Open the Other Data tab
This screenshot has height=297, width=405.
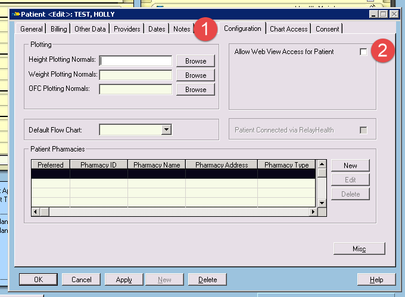(90, 29)
